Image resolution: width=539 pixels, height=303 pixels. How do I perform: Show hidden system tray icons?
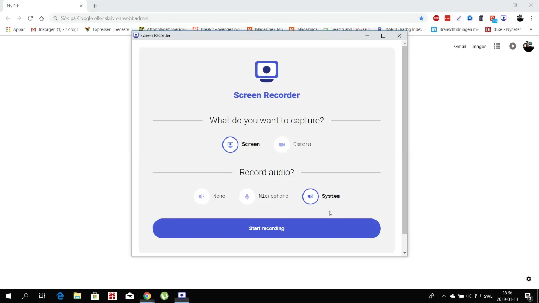tap(444, 296)
